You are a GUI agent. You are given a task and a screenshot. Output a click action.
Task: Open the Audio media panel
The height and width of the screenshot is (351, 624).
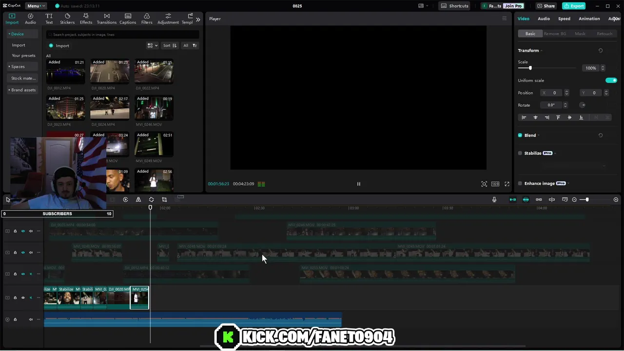coord(30,19)
